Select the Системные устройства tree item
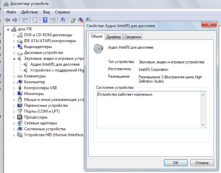The image size is (221, 173). [x=45, y=129]
